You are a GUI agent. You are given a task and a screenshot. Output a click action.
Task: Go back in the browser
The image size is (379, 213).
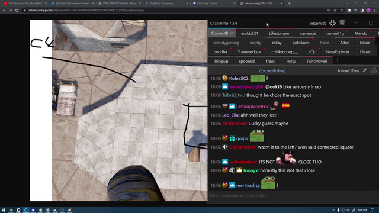point(4,11)
